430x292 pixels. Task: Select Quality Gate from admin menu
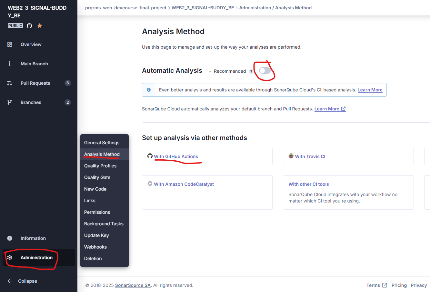point(105,177)
